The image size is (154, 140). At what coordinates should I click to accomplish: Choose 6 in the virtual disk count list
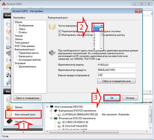[x=94, y=43]
